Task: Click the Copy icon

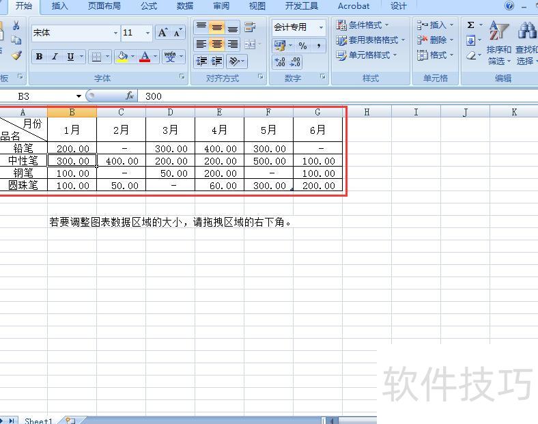Action: 16,40
